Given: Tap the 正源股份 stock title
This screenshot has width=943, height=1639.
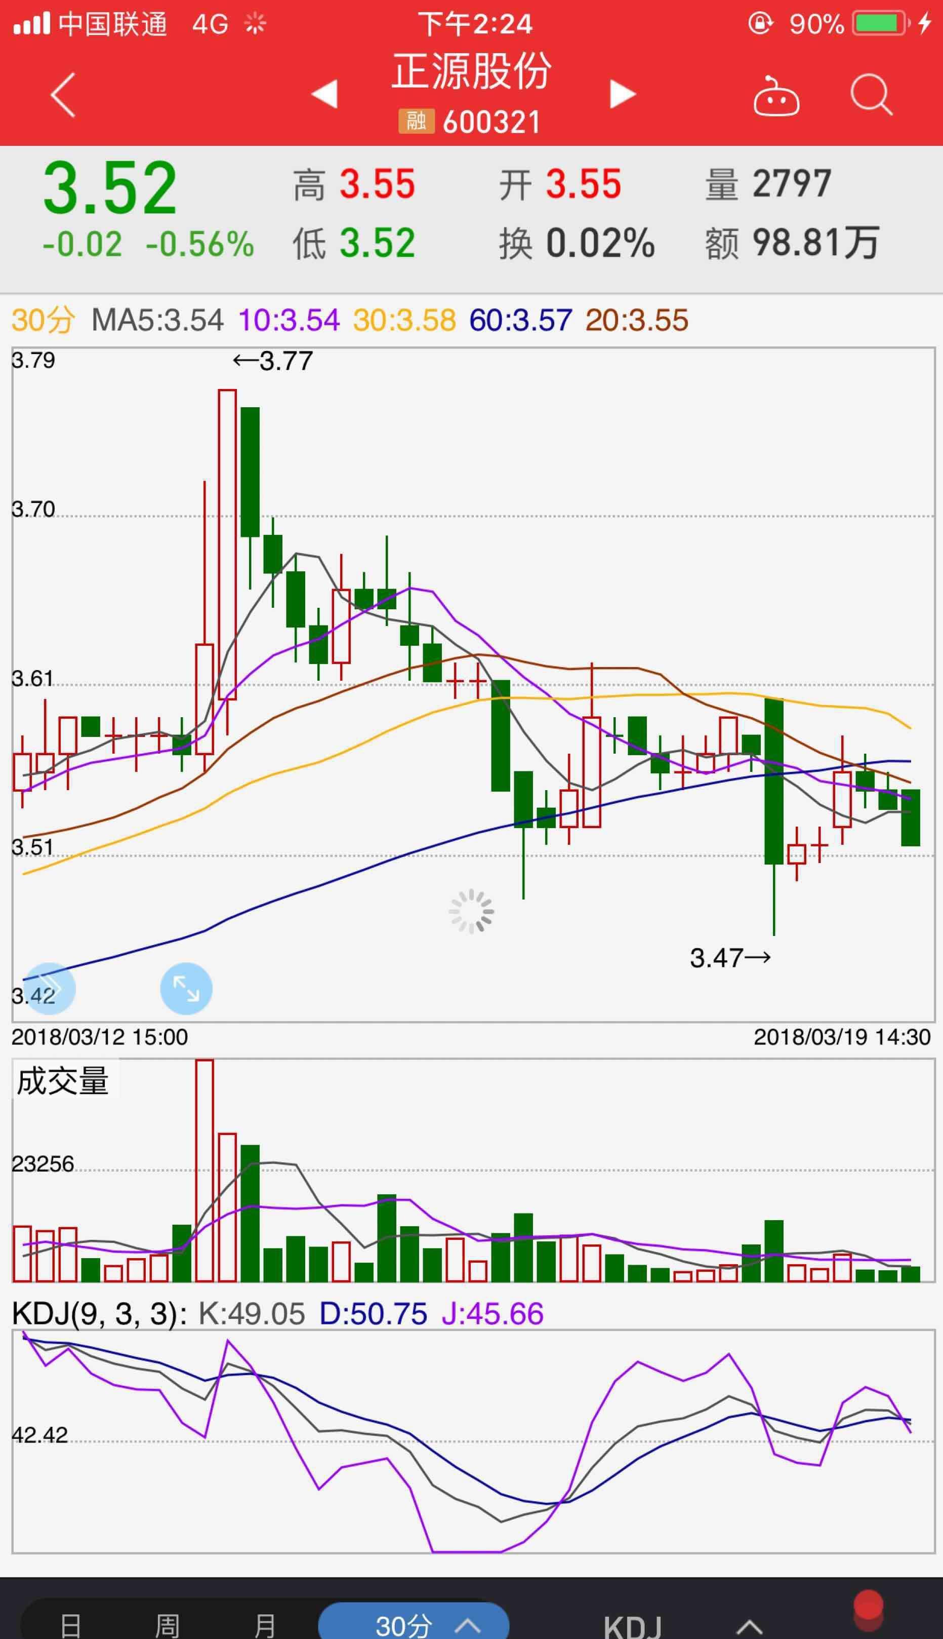Looking at the screenshot, I should click(x=472, y=70).
